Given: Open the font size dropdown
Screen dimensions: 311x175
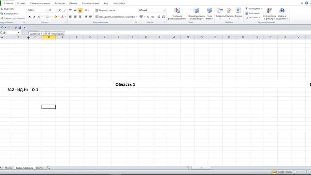Looking at the screenshot, I should (x=56, y=10).
